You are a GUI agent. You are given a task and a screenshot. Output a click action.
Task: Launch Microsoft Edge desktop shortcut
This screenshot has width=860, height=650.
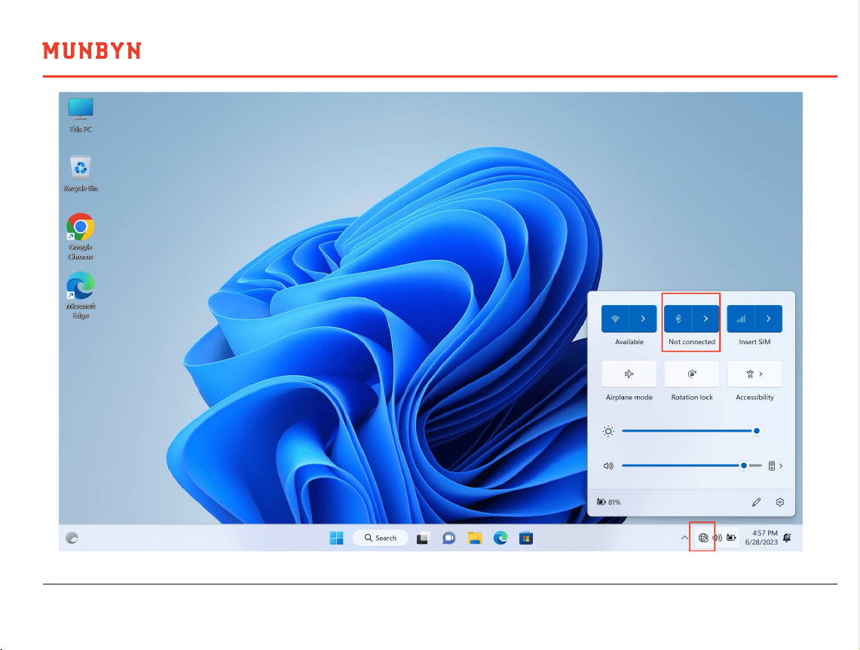(x=81, y=294)
